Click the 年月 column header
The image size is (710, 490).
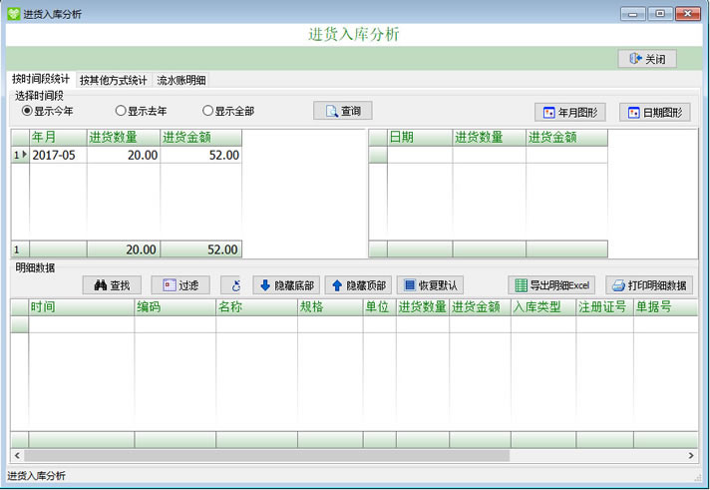[x=58, y=138]
